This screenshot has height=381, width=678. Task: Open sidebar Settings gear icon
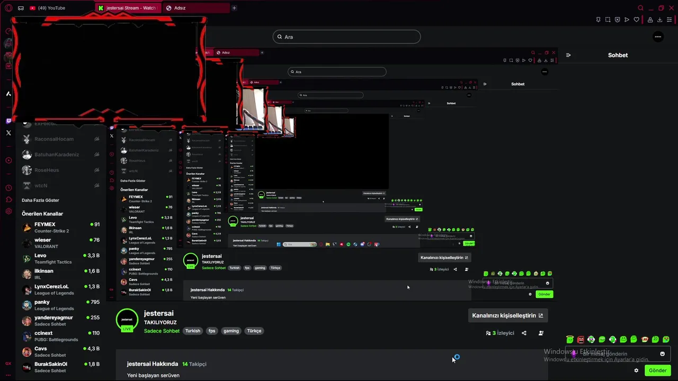[x=8, y=211]
